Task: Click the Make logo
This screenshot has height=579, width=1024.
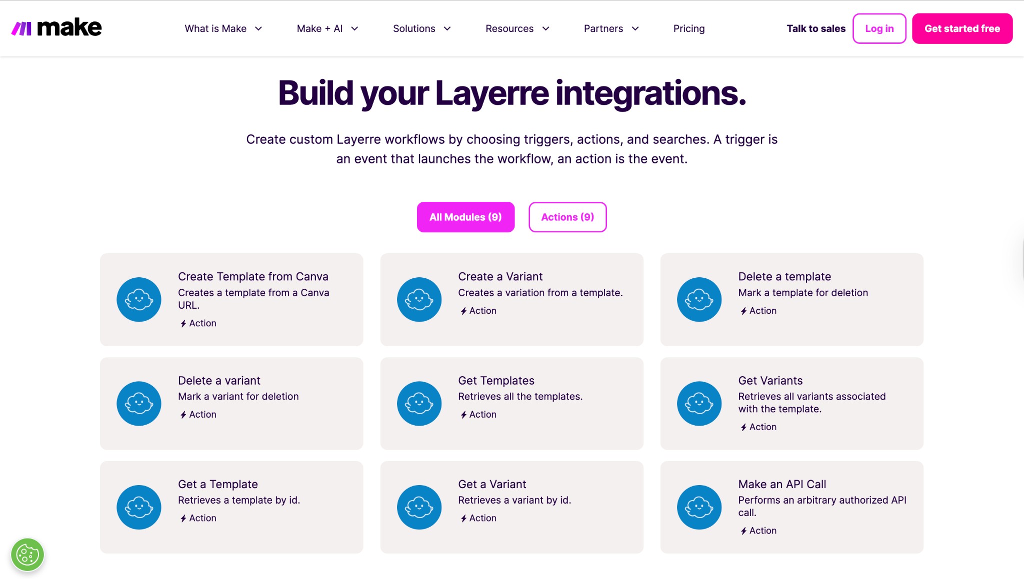Action: tap(56, 28)
